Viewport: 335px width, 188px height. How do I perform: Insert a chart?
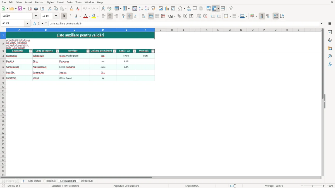tap(167, 8)
